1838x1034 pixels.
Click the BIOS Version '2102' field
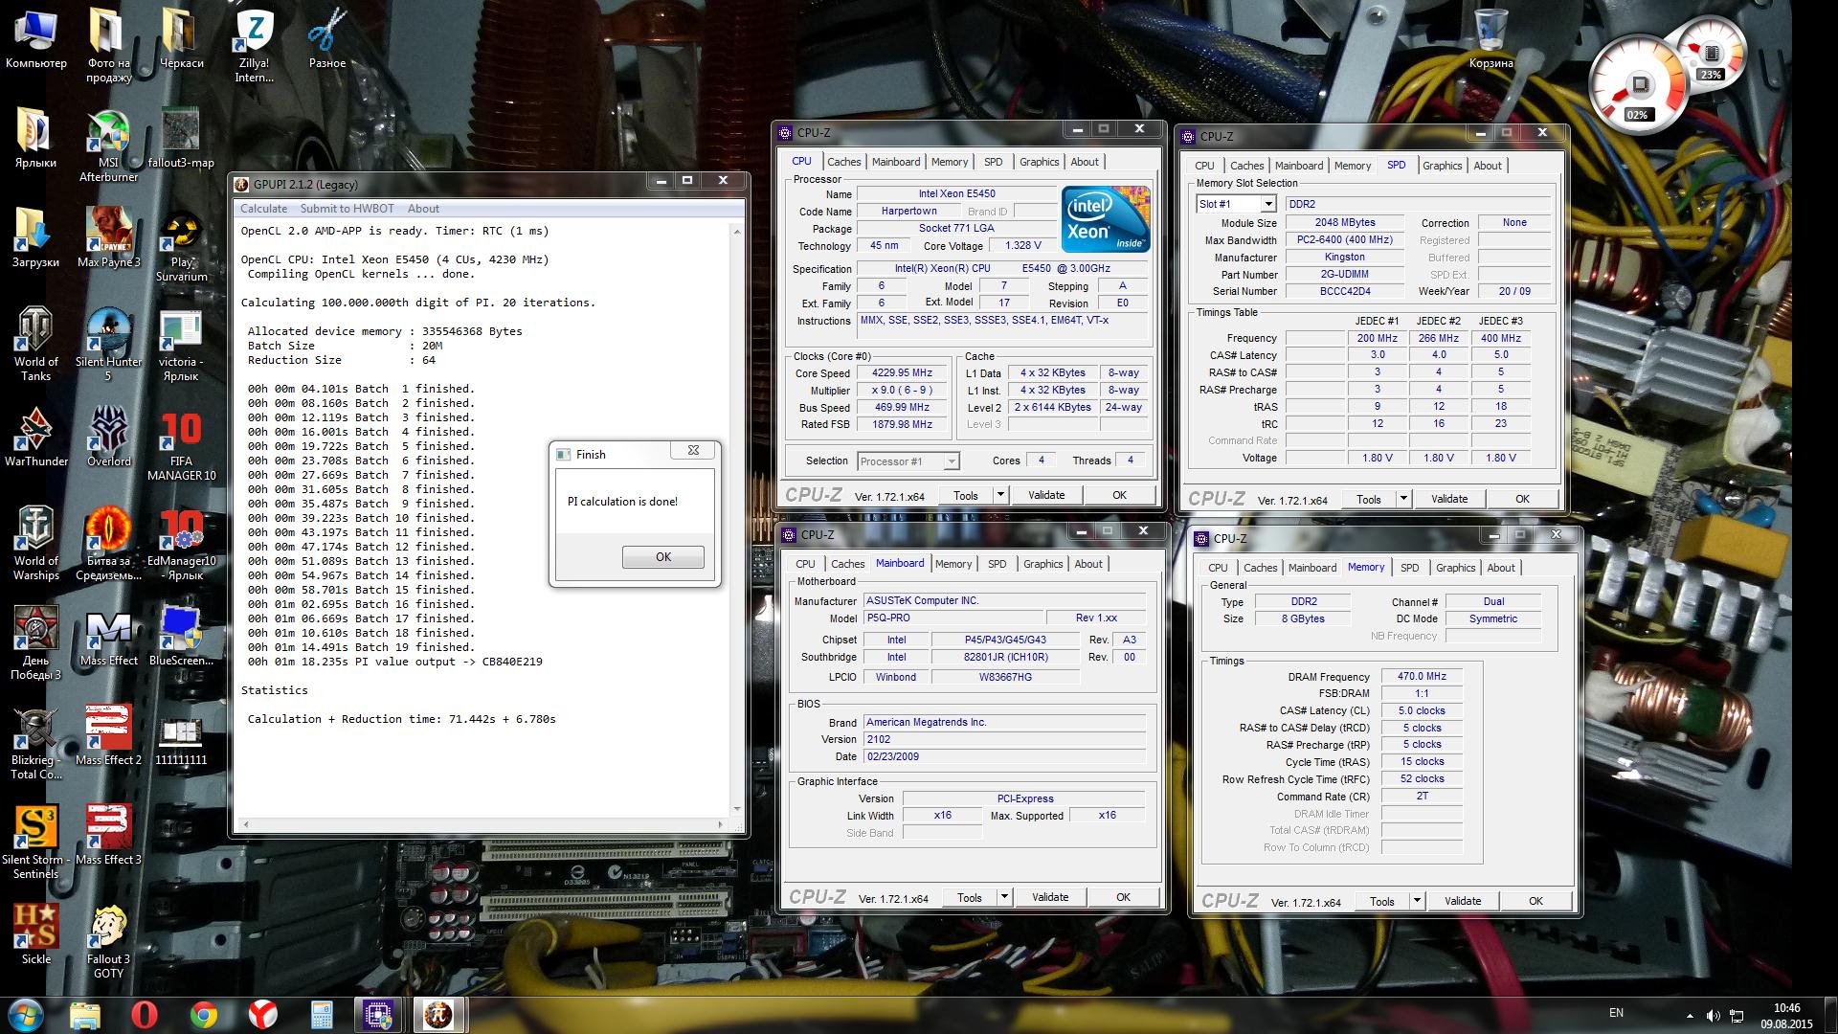[1004, 739]
